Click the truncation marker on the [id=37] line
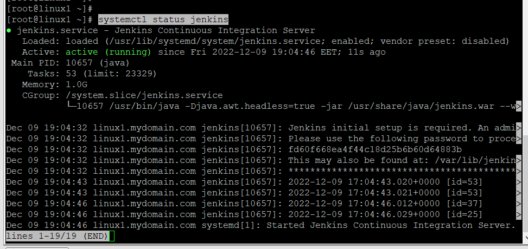Image resolution: width=528 pixels, height=249 pixels. click(519, 204)
